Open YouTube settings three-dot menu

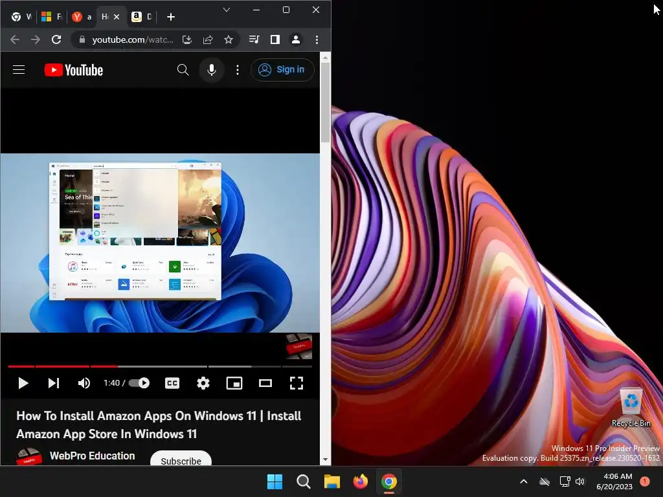tap(238, 70)
